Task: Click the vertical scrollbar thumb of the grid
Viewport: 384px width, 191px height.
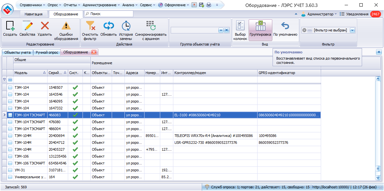Action: (377, 169)
